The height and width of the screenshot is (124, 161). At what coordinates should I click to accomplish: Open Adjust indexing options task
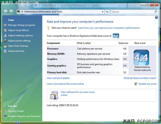(20, 35)
